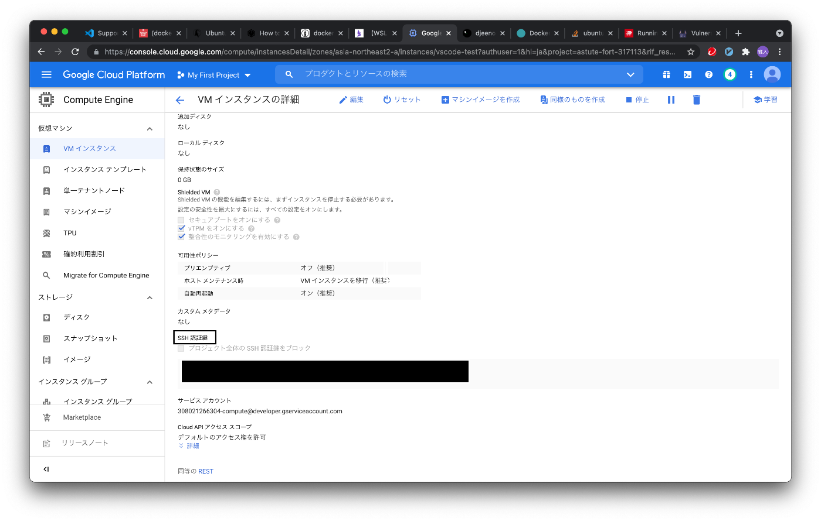Click リセット reset button
Screen dimensions: 821x521
pos(402,100)
